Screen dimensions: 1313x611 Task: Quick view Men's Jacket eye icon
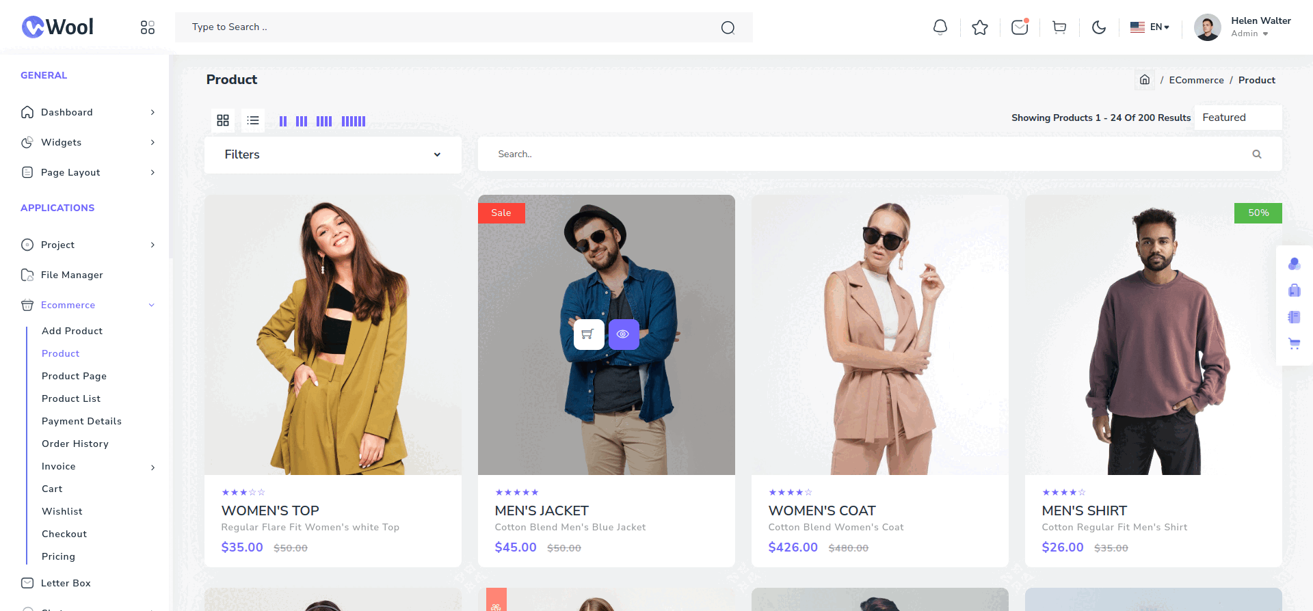[624, 334]
